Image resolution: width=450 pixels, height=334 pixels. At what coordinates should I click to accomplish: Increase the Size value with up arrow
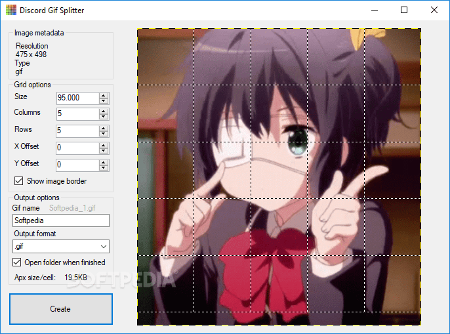point(104,95)
